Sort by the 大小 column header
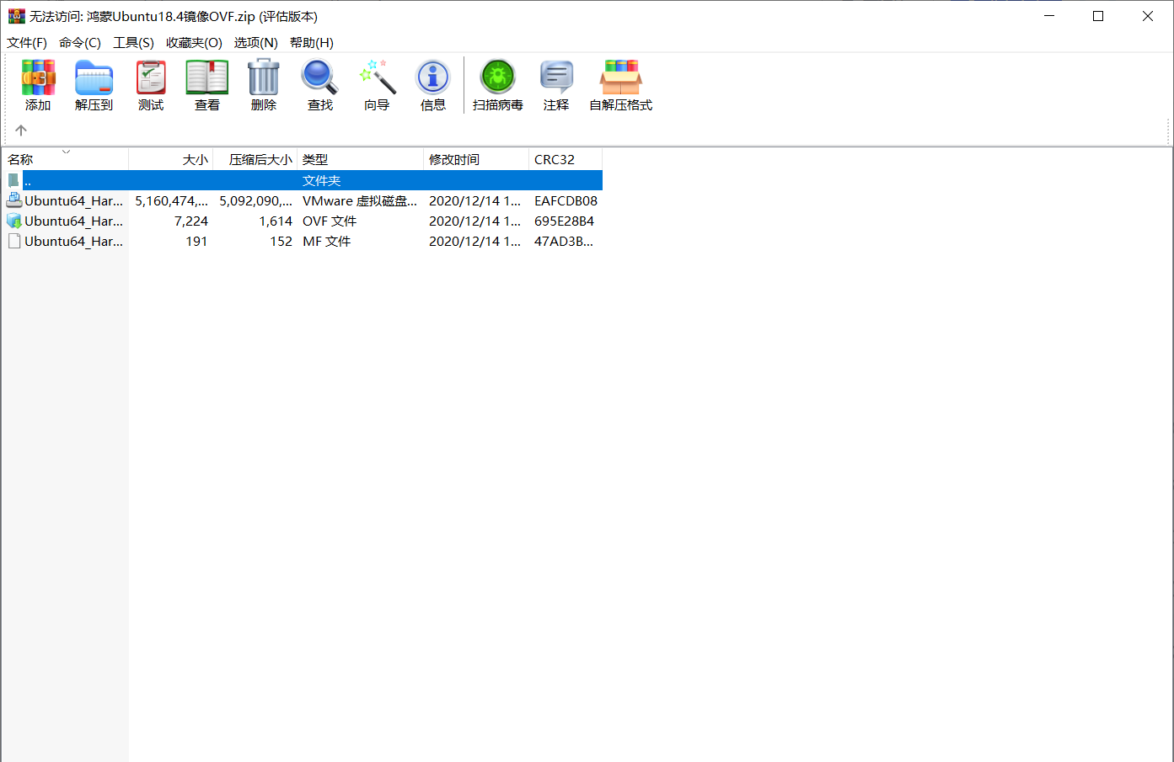Screen dimensions: 1174x762 pos(171,159)
